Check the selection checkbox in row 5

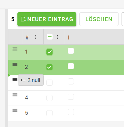[x=49, y=113]
